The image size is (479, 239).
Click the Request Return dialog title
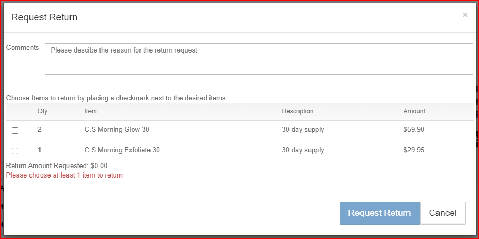tap(44, 17)
